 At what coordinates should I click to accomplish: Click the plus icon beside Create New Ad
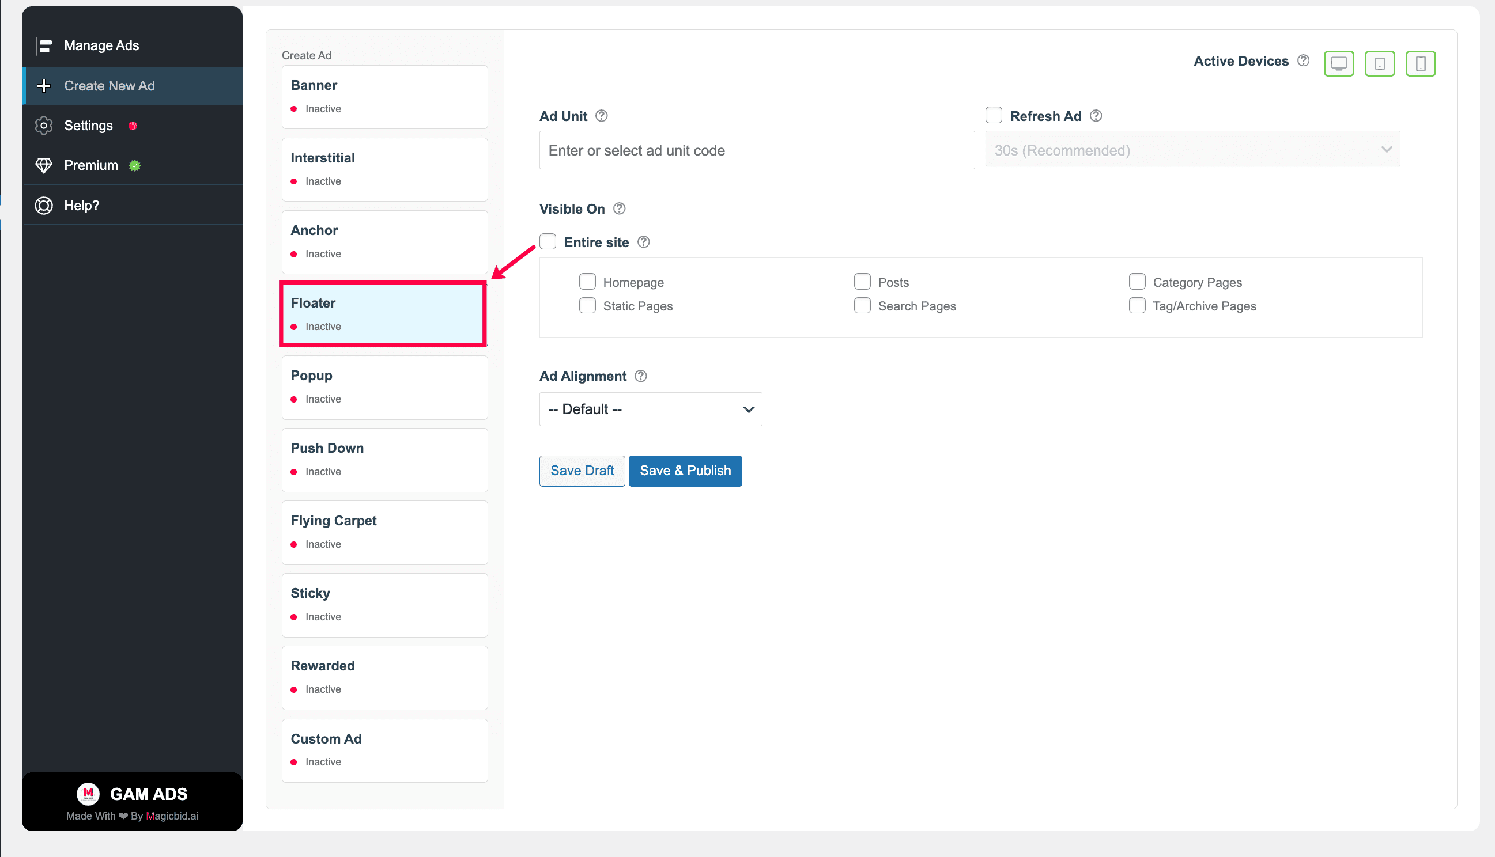(x=44, y=85)
